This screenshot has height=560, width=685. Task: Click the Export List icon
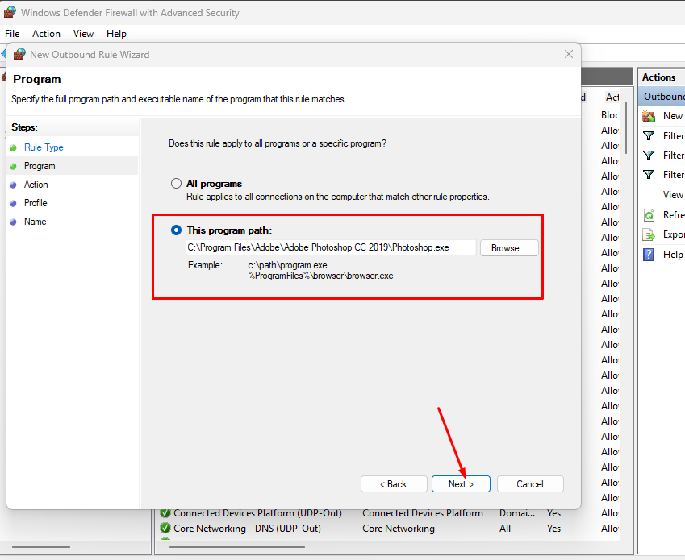point(649,234)
